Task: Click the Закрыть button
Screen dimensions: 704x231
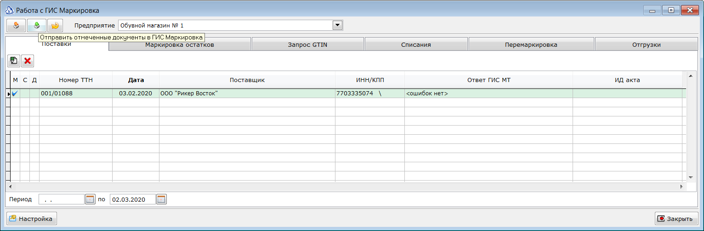Action: coord(677,219)
